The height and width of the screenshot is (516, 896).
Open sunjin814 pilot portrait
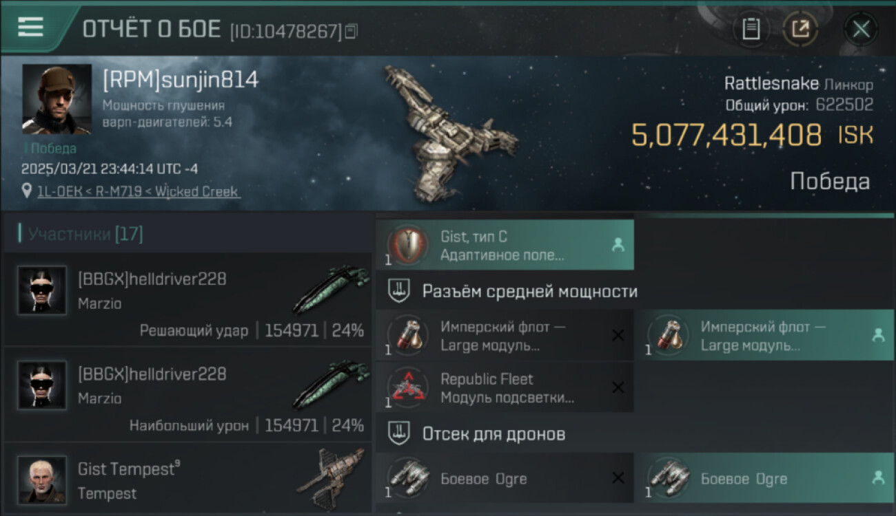point(57,99)
